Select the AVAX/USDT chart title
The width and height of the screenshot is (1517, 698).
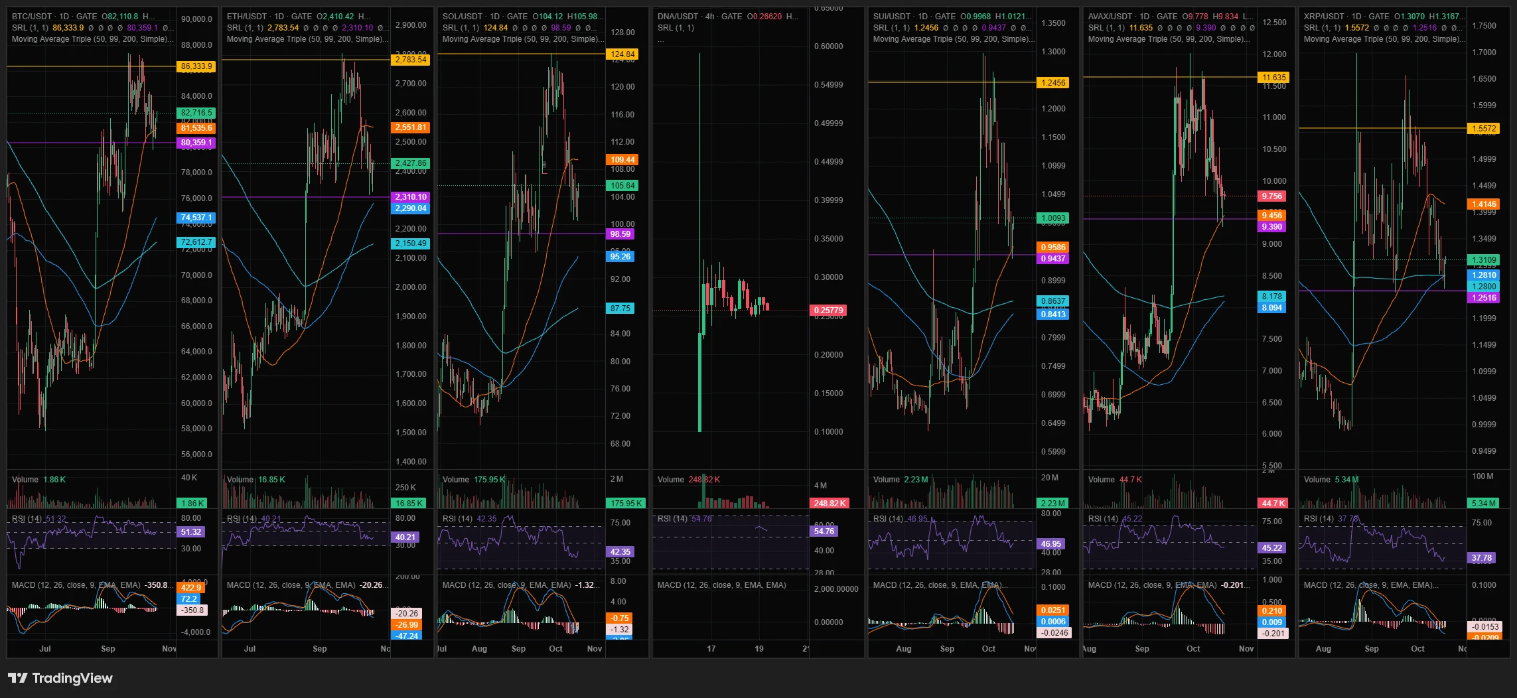tap(1133, 16)
